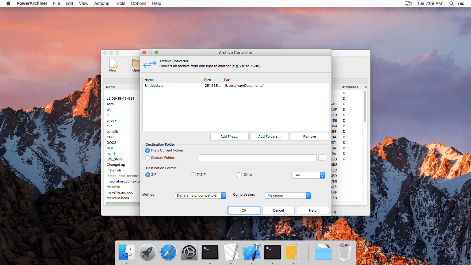This screenshot has width=471, height=265.
Task: Open Spotlight search magnifier in menu bar
Action: pos(451,3)
